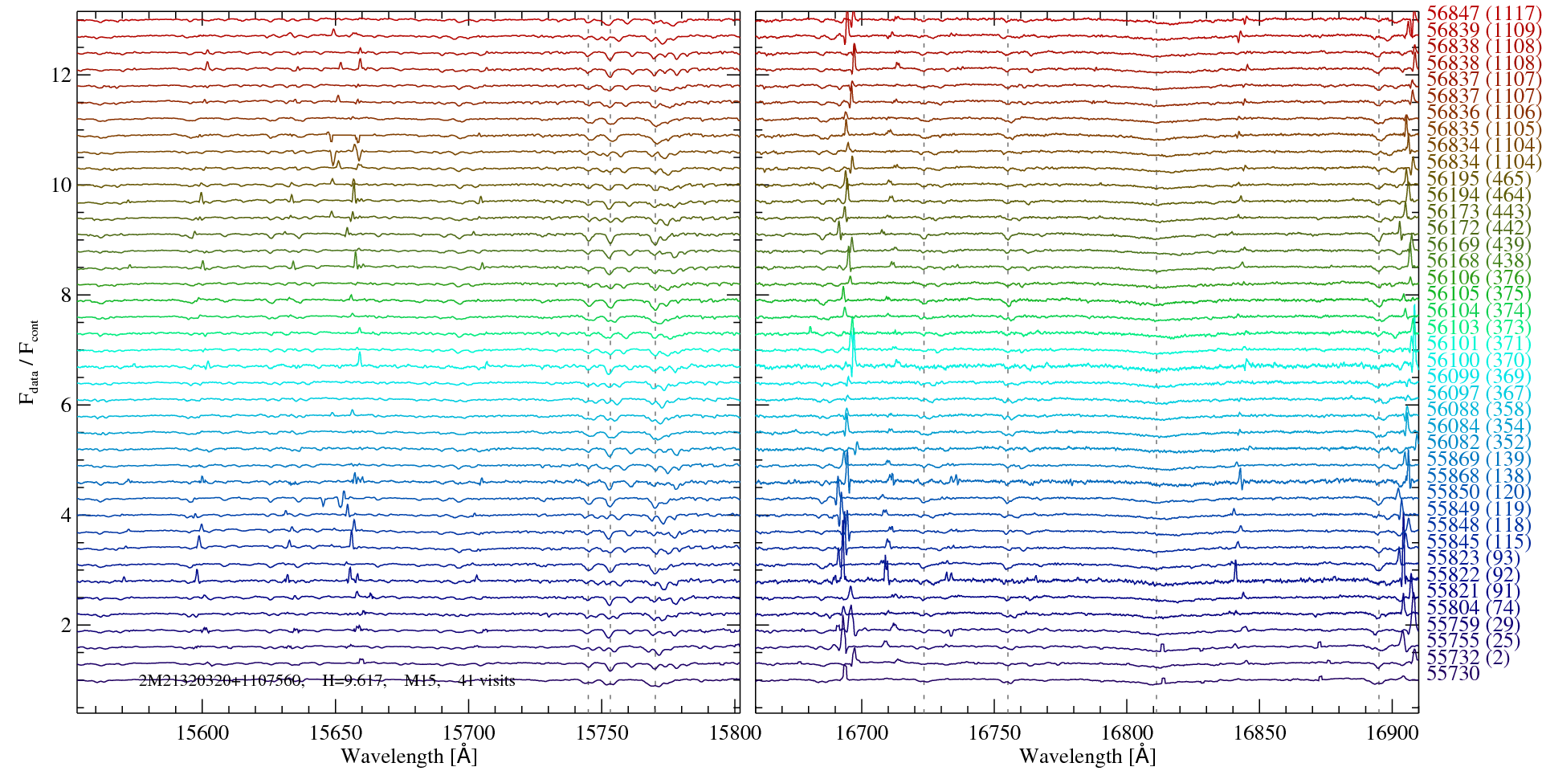Select the 55869 (139) visit label
This screenshot has width=1542, height=771.
click(1479, 459)
